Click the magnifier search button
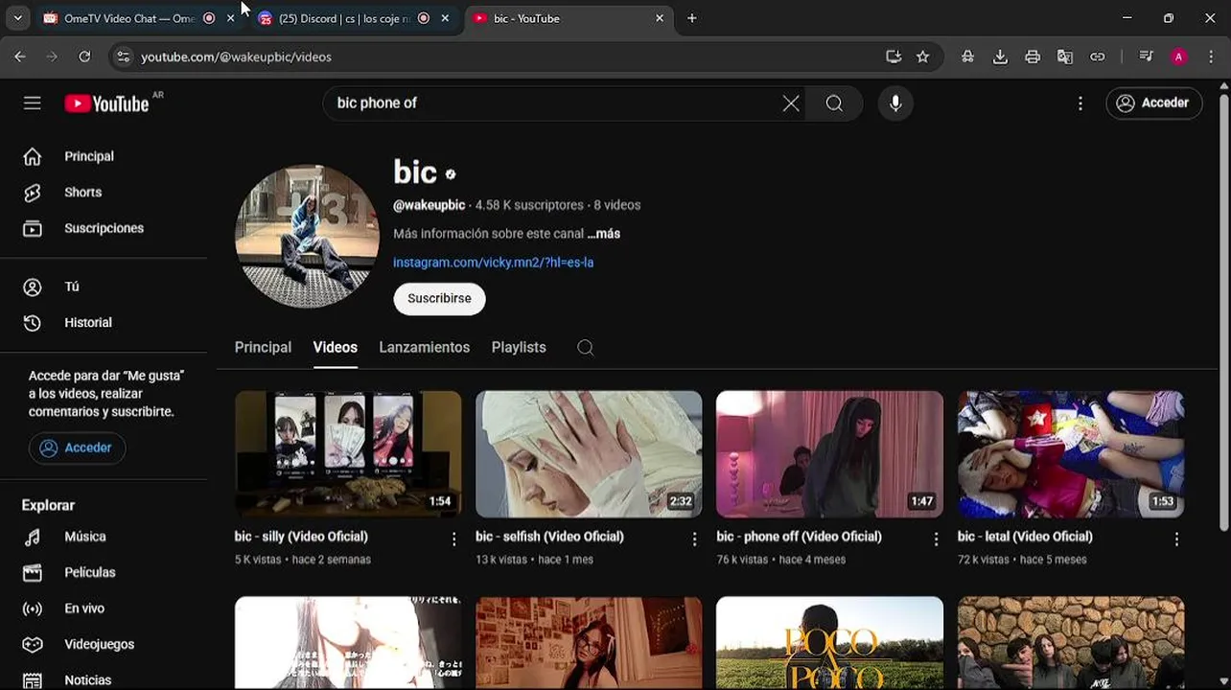Image resolution: width=1231 pixels, height=690 pixels. pyautogui.click(x=834, y=103)
